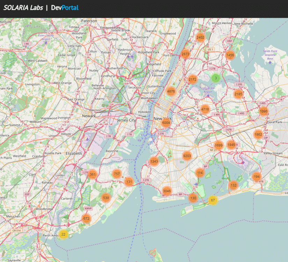Expand the cluster marker labeled 3046
The image size is (288, 262).
[x=167, y=191]
